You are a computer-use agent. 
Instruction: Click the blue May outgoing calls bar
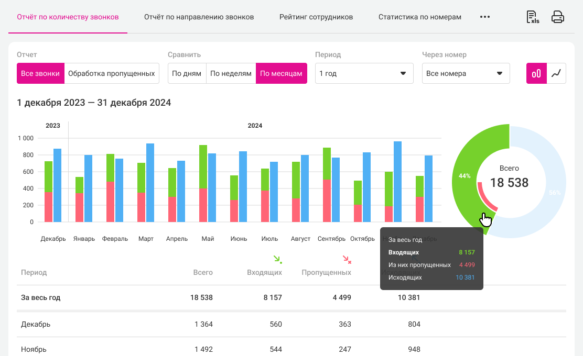[212, 187]
